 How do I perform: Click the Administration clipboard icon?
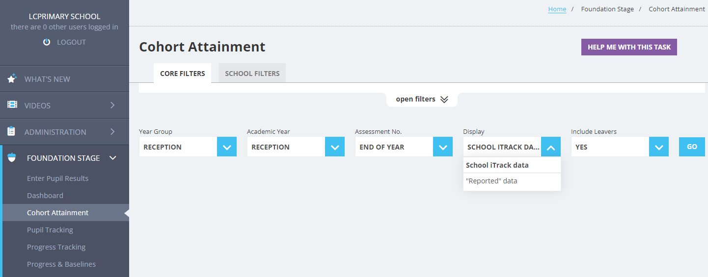[x=11, y=131]
